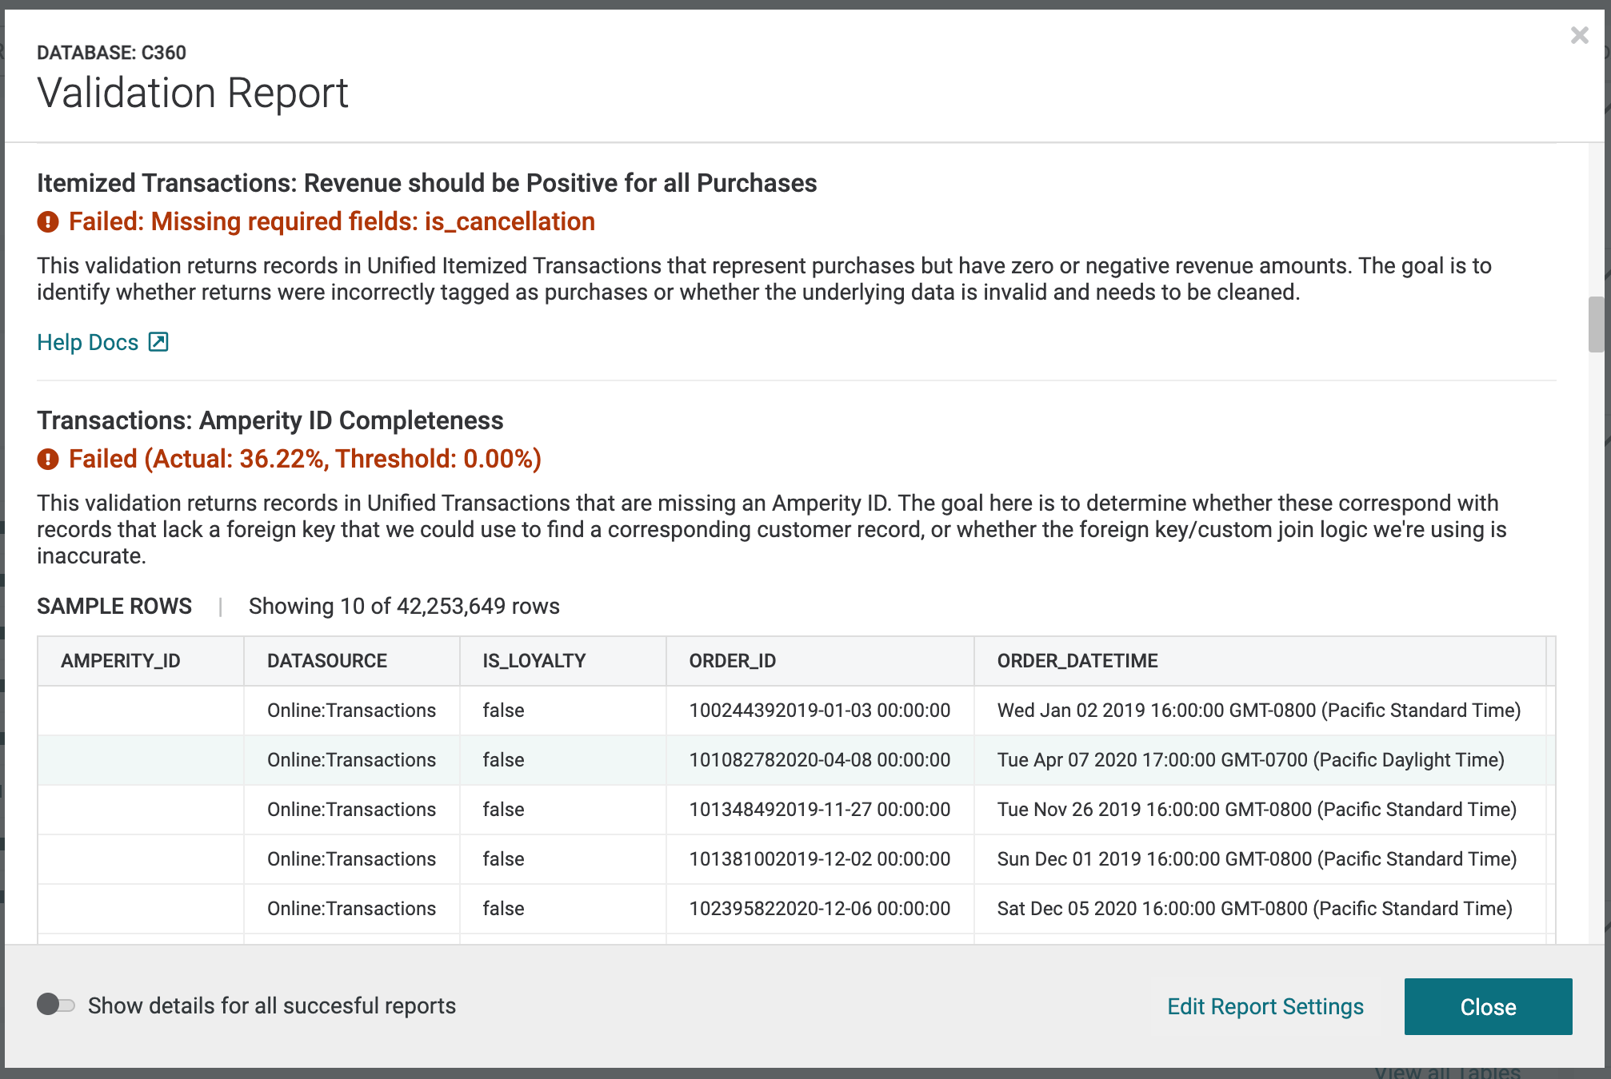Select order ID 102395822020-12-06 00:00:00 cell

pos(820,909)
